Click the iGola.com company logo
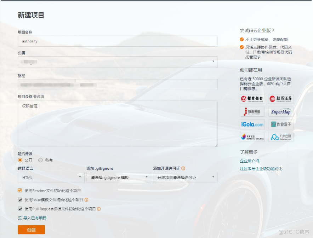 click(251, 124)
